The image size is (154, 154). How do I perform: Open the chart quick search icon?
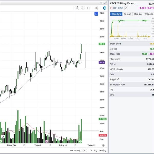(77, 8)
